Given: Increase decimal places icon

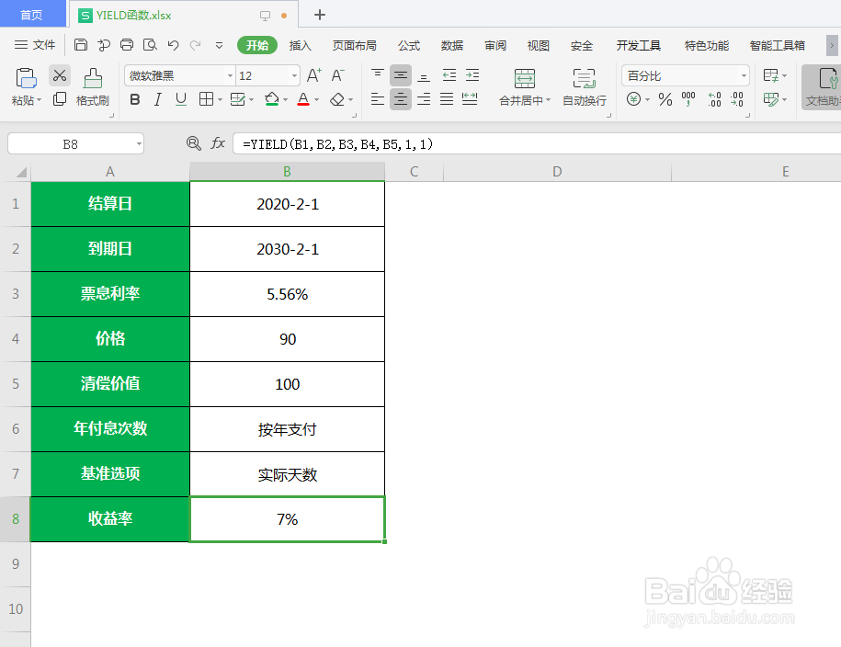Looking at the screenshot, I should point(714,99).
